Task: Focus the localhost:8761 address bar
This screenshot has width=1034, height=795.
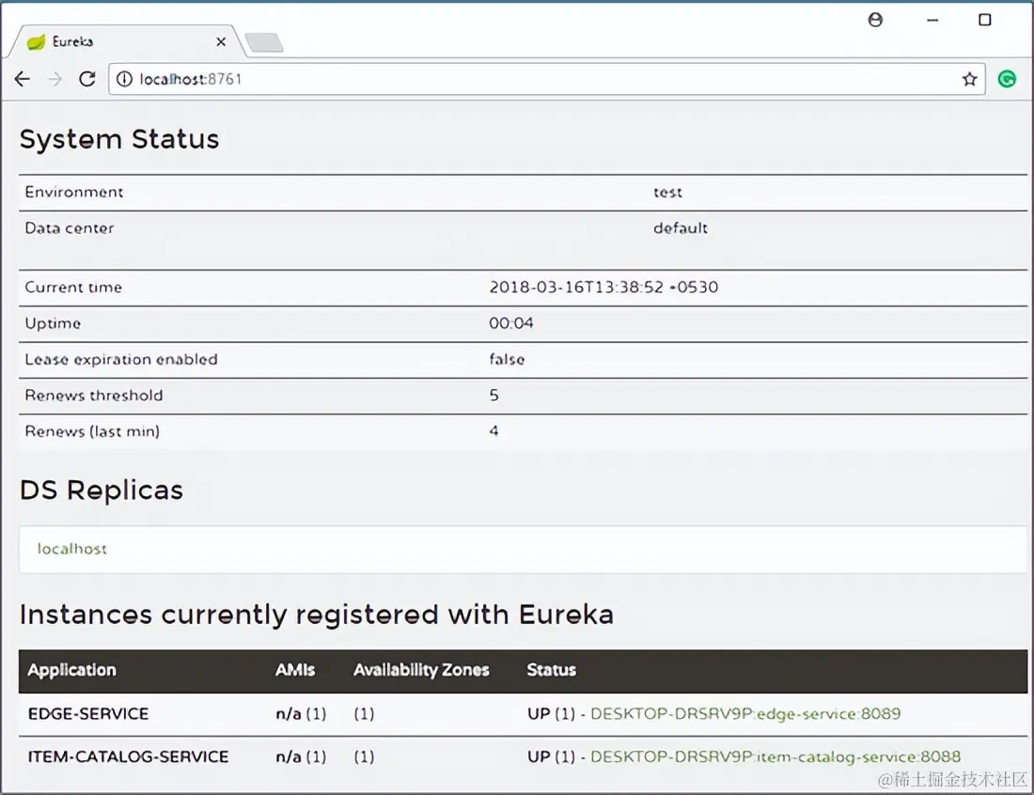Action: pyautogui.click(x=547, y=79)
